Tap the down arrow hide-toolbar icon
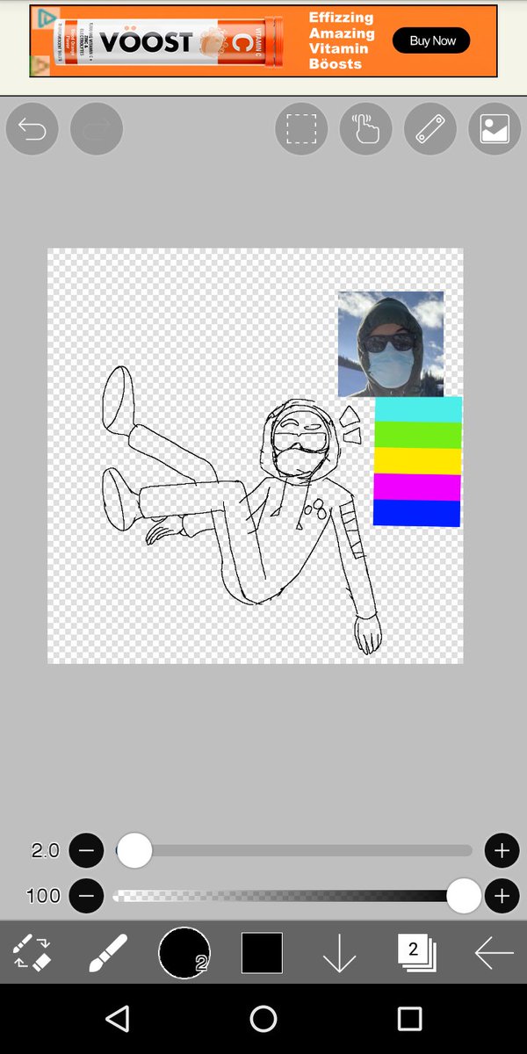This screenshot has width=527, height=1054. coord(339,953)
